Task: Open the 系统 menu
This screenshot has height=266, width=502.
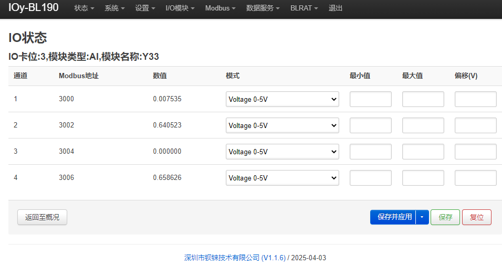Action: (114, 8)
